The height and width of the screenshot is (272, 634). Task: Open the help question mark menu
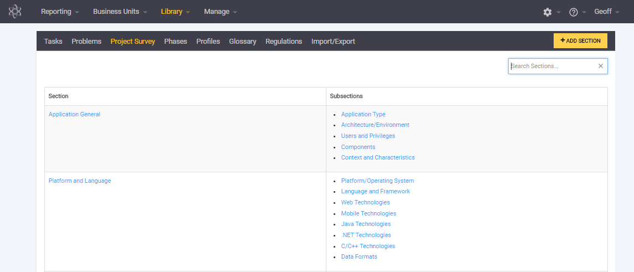click(574, 12)
